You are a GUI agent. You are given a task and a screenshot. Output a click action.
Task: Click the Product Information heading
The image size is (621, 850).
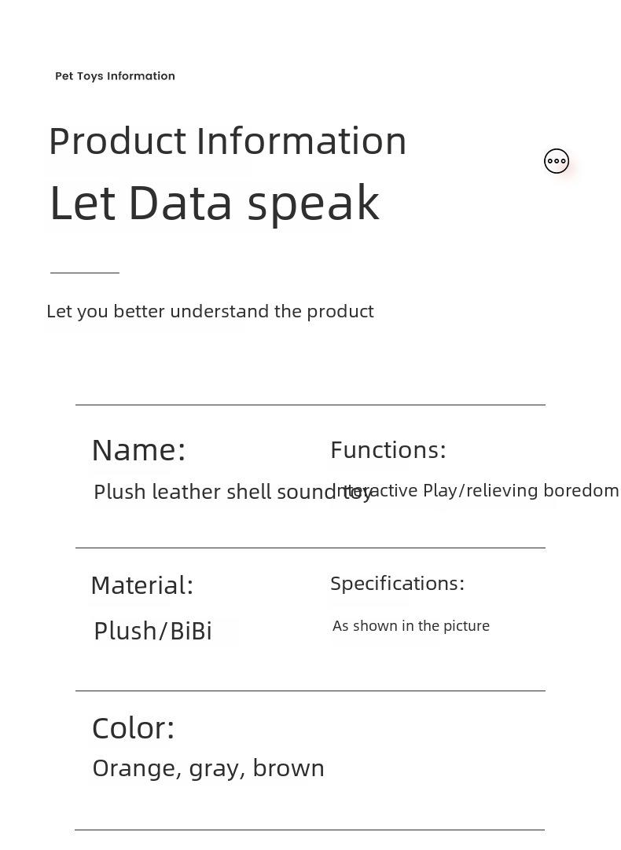point(227,141)
